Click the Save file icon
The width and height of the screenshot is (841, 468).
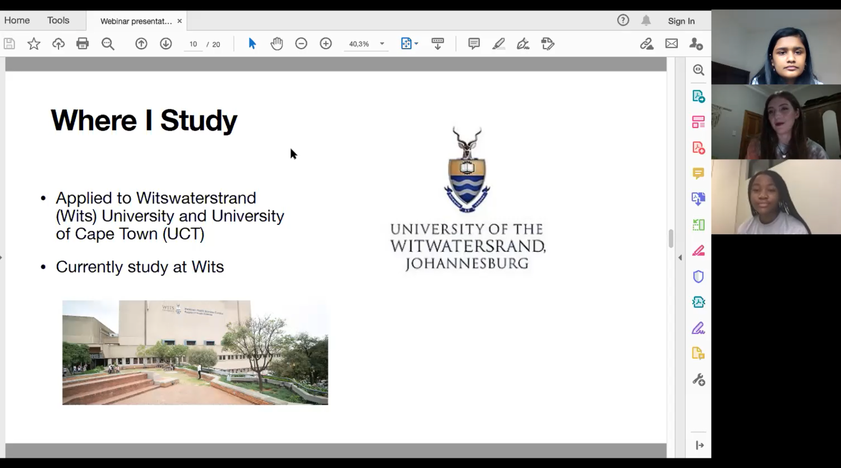pos(9,44)
